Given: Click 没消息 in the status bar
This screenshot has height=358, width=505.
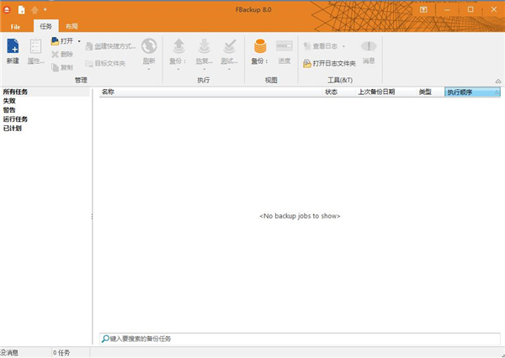Looking at the screenshot, I should coord(9,352).
